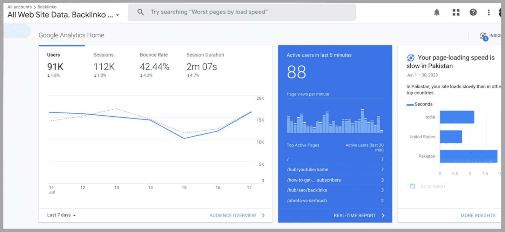Viewport: 505px width, 232px height.
Task: Click the search magnifier icon
Action: click(x=140, y=12)
